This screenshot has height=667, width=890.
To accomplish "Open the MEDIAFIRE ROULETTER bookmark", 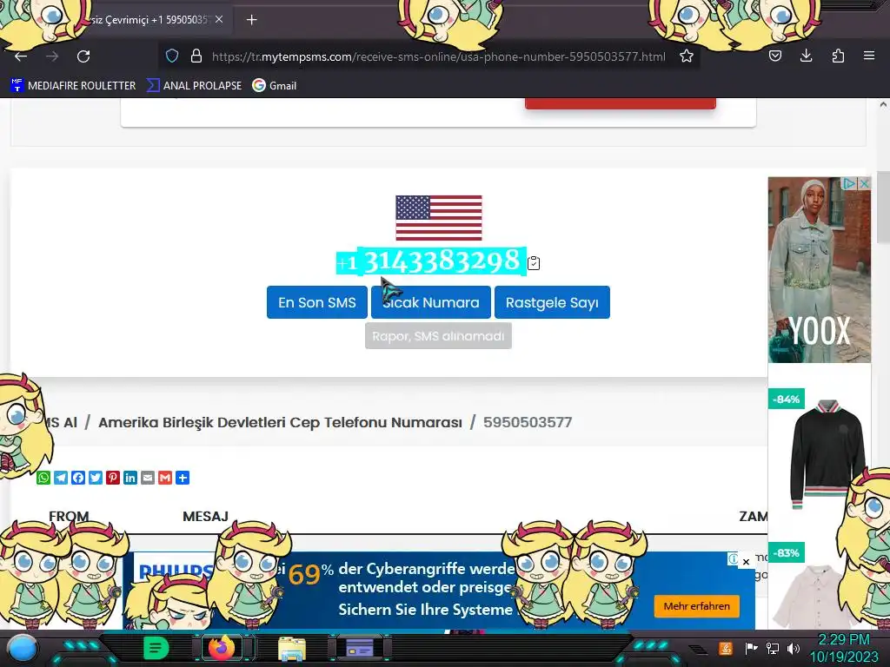I will click(x=73, y=86).
